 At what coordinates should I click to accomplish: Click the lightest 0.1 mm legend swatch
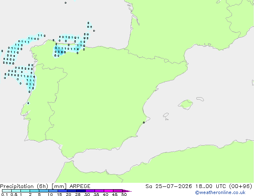pos(7,191)
